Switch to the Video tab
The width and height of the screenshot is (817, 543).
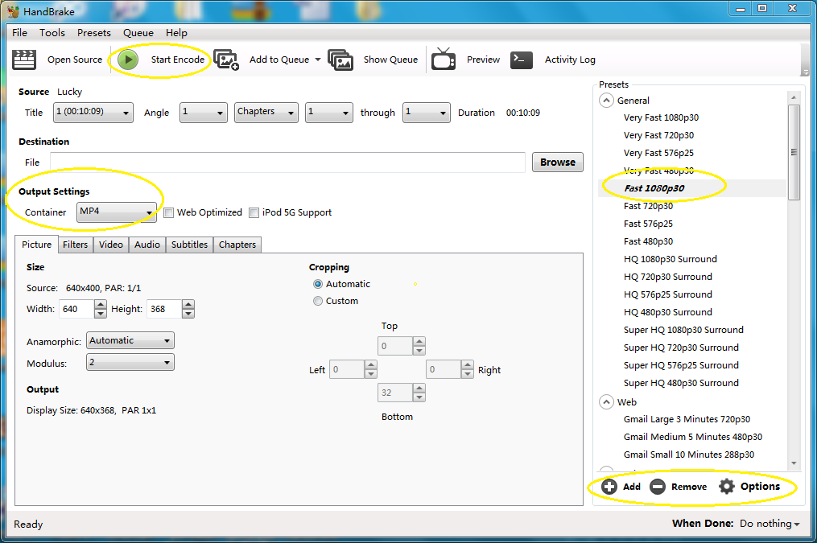(x=111, y=245)
